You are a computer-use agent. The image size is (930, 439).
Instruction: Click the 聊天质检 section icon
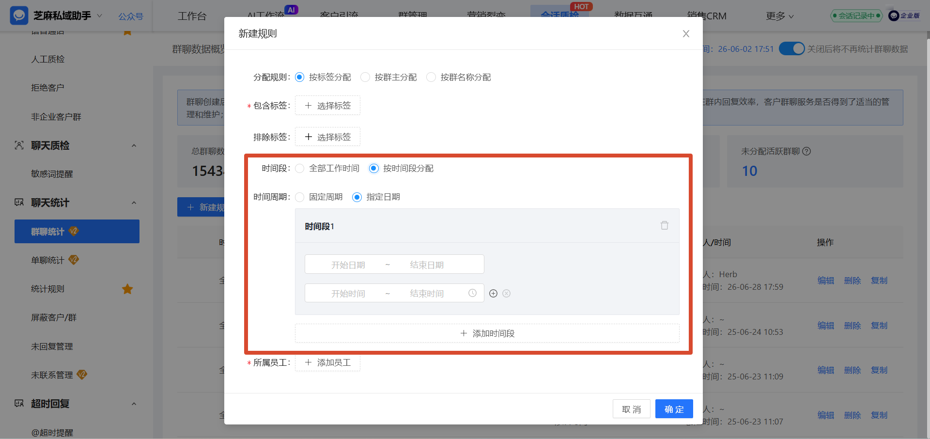click(x=19, y=145)
